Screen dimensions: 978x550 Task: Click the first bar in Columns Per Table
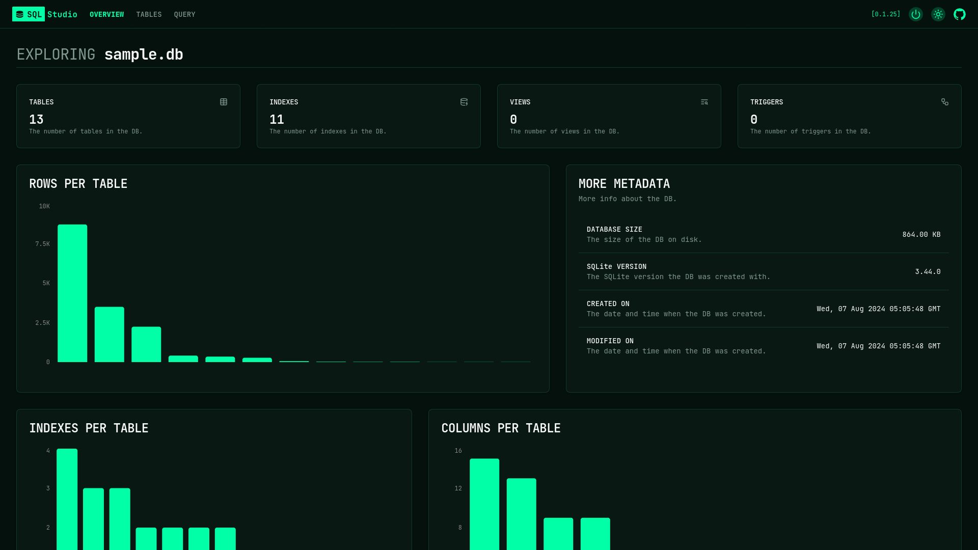(484, 504)
